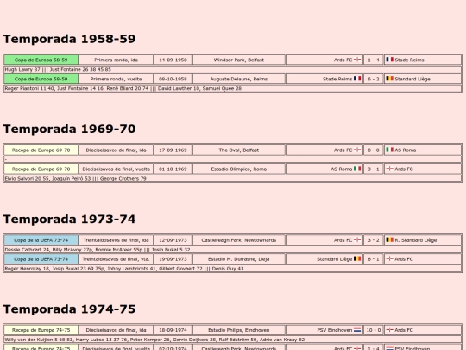Click the scorers row starting 'Willy van der Kuijlen'
466x350 pixels.
point(232,340)
